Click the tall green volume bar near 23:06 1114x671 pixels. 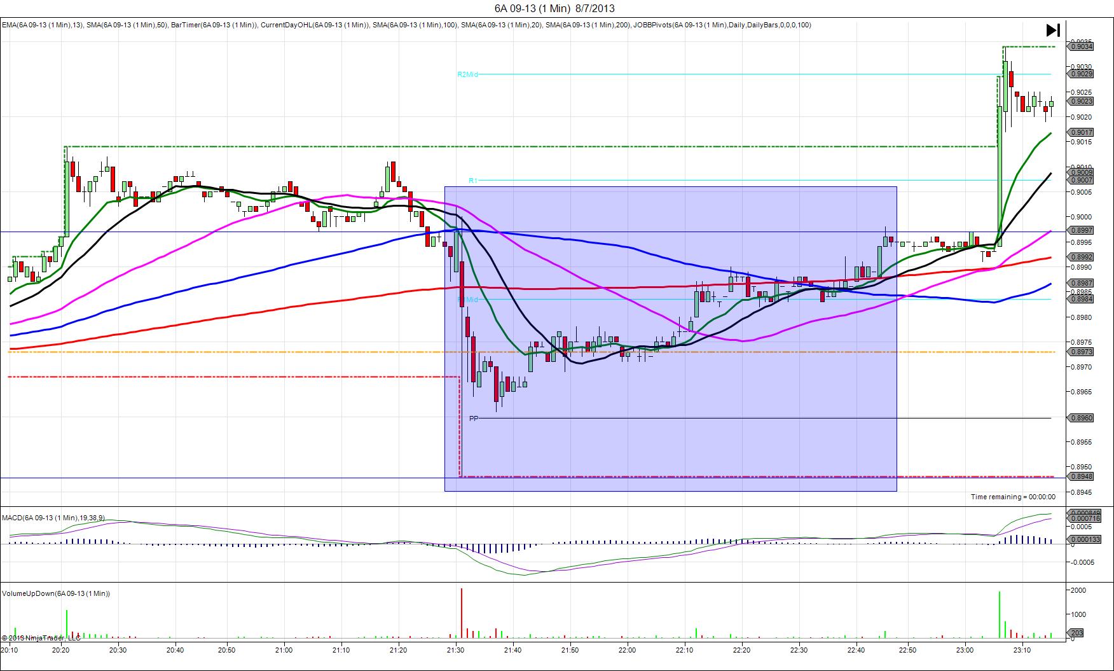(x=1000, y=614)
